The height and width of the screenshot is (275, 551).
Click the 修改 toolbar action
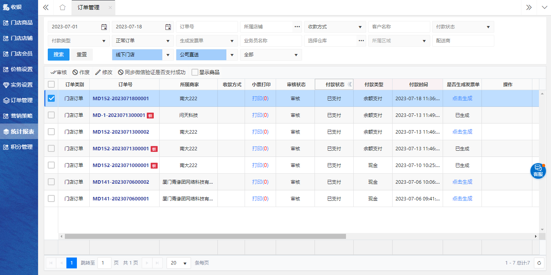104,72
